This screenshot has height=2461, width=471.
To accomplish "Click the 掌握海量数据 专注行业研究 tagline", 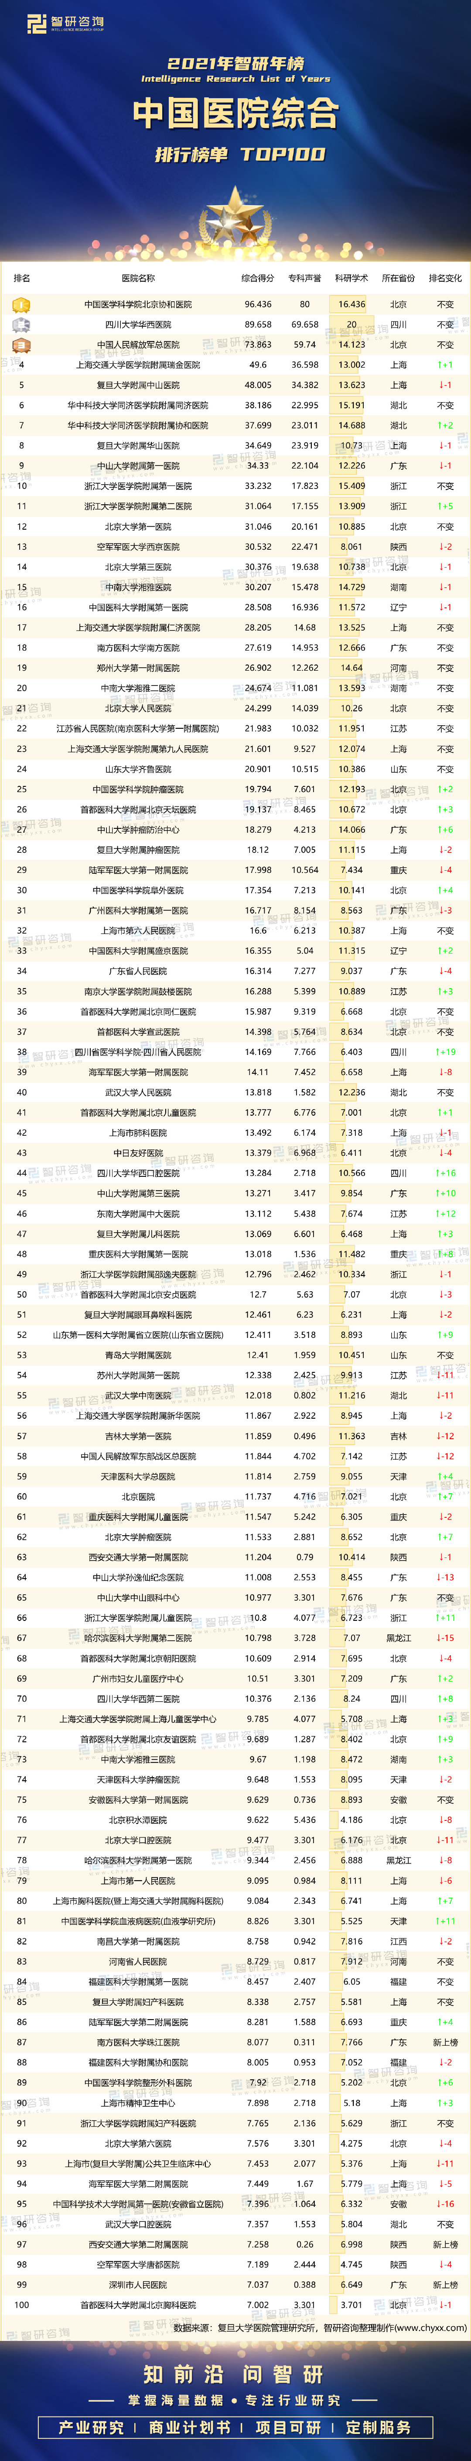I will pyautogui.click(x=235, y=2400).
